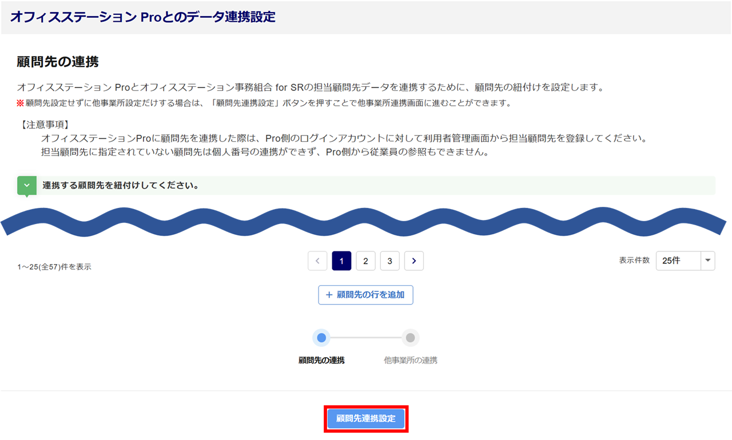The image size is (732, 440).
Task: Click the 他事業所の連携 step label
Action: coord(411,361)
